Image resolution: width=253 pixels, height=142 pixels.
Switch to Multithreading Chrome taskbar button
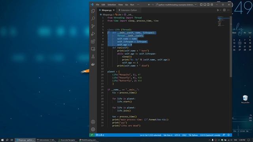88,140
